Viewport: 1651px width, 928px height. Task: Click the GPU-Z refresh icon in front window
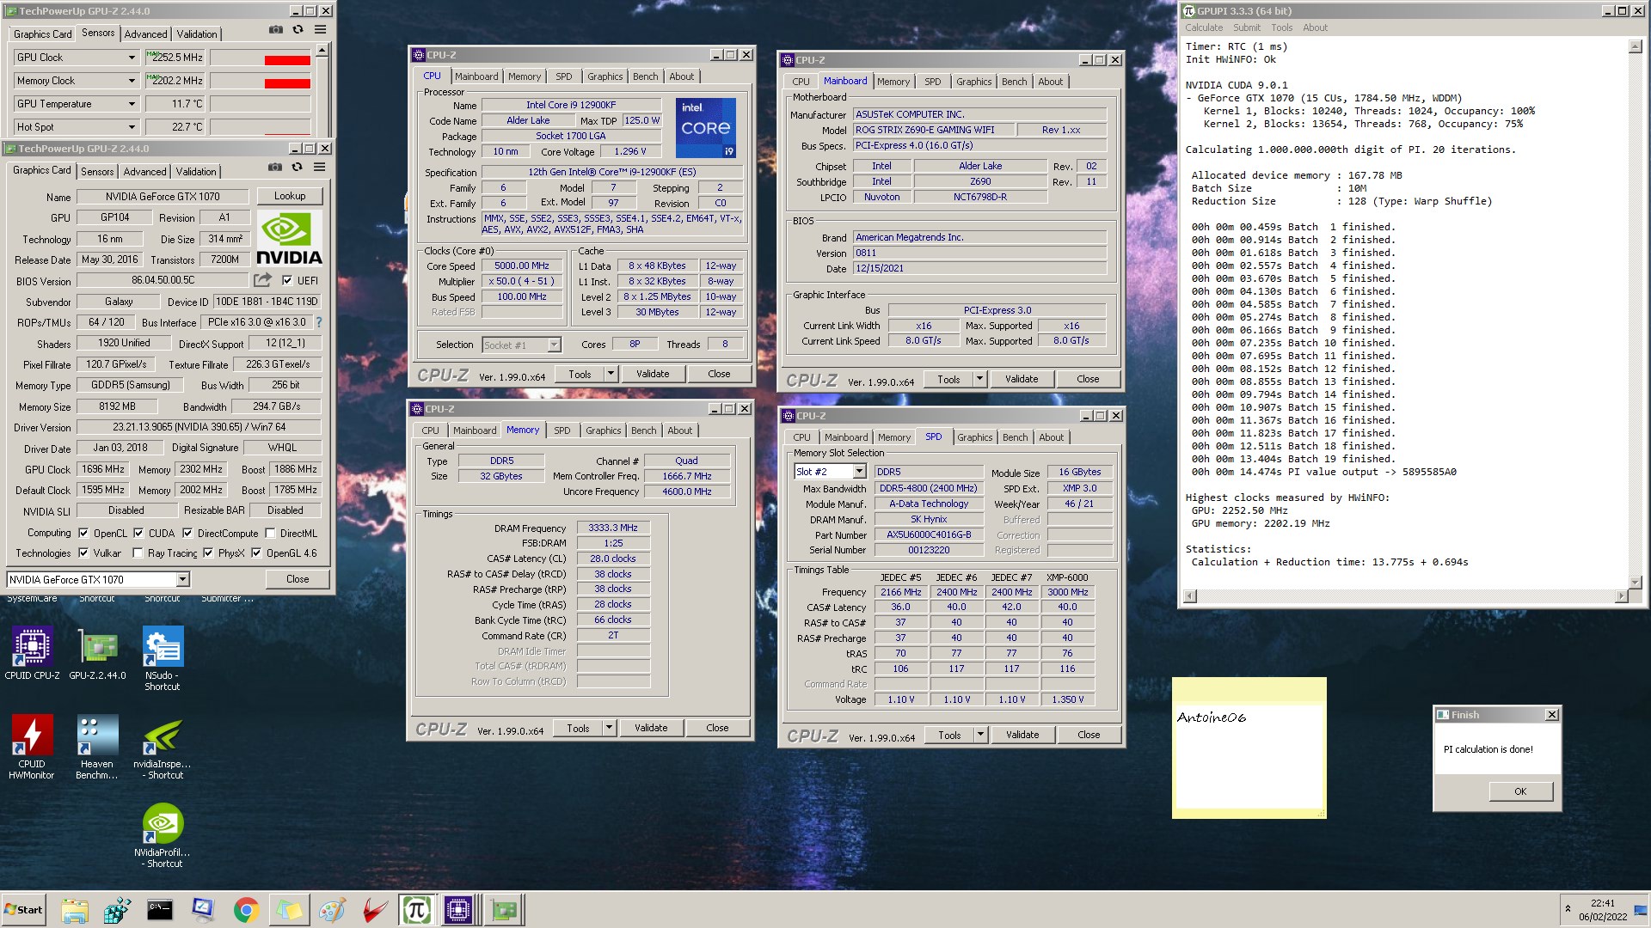click(297, 168)
